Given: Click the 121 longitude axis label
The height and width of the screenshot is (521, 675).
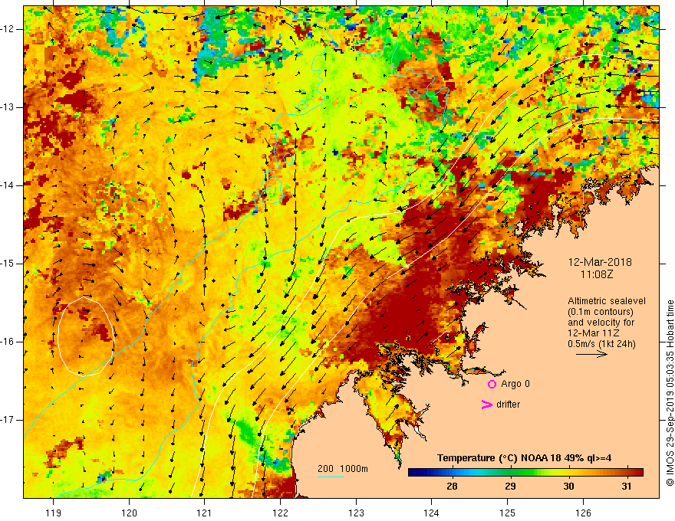Looking at the screenshot, I should coord(205,513).
